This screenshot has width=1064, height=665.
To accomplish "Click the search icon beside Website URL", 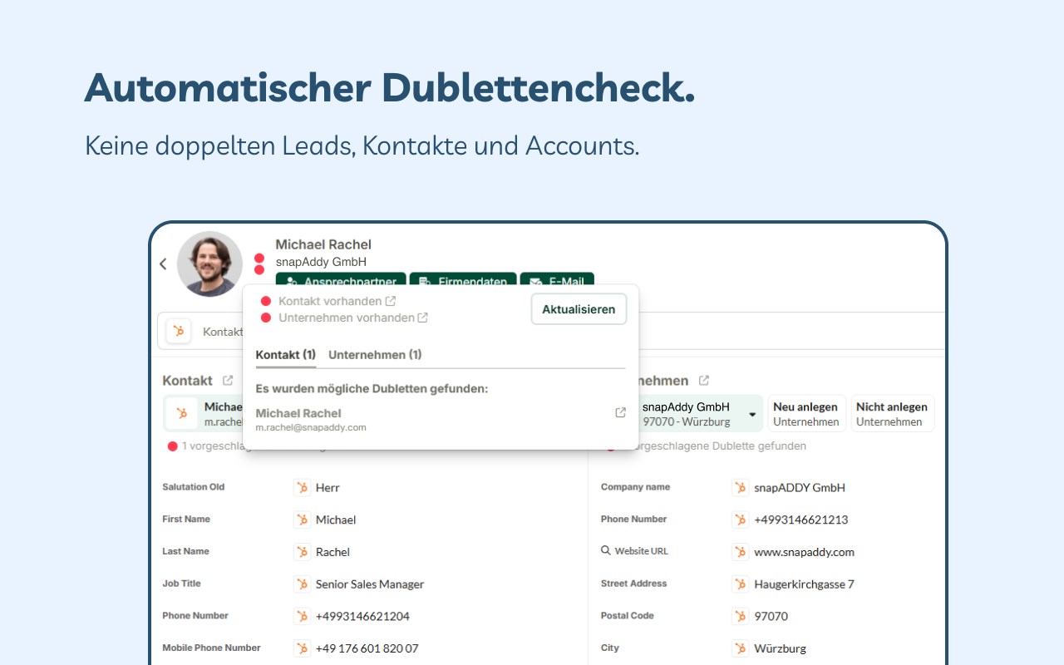I will click(x=606, y=551).
